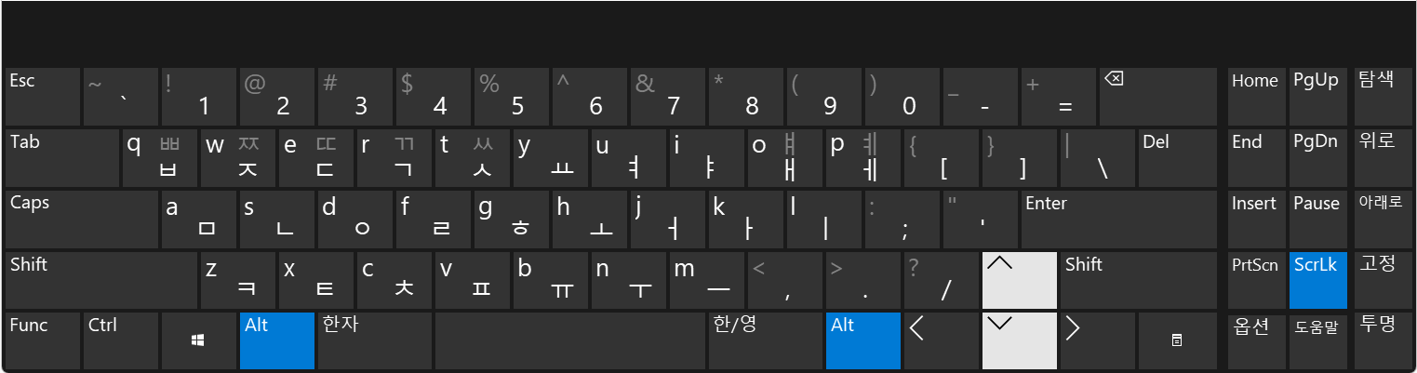This screenshot has width=1417, height=373.
Task: Open the 옵션 options key
Action: 1256,340
